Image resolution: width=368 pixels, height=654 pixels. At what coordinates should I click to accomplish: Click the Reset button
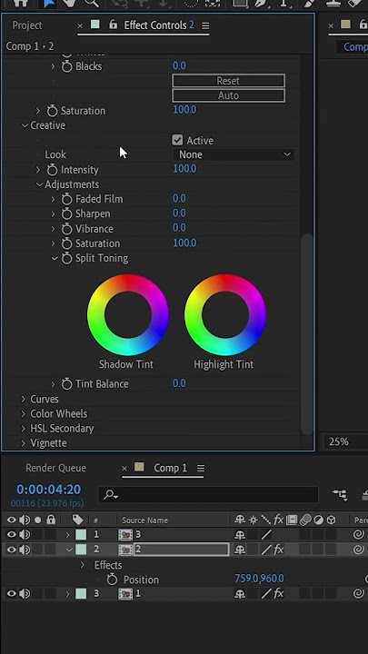coord(228,81)
